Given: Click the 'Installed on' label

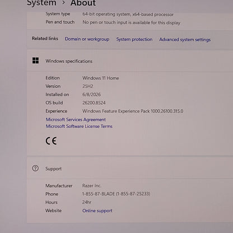Looking at the screenshot, I should point(57,95).
